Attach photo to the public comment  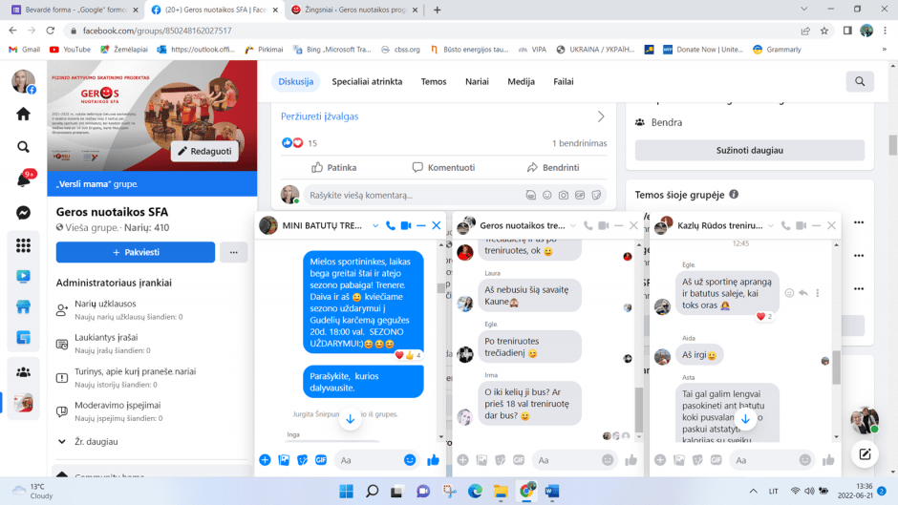click(x=564, y=196)
